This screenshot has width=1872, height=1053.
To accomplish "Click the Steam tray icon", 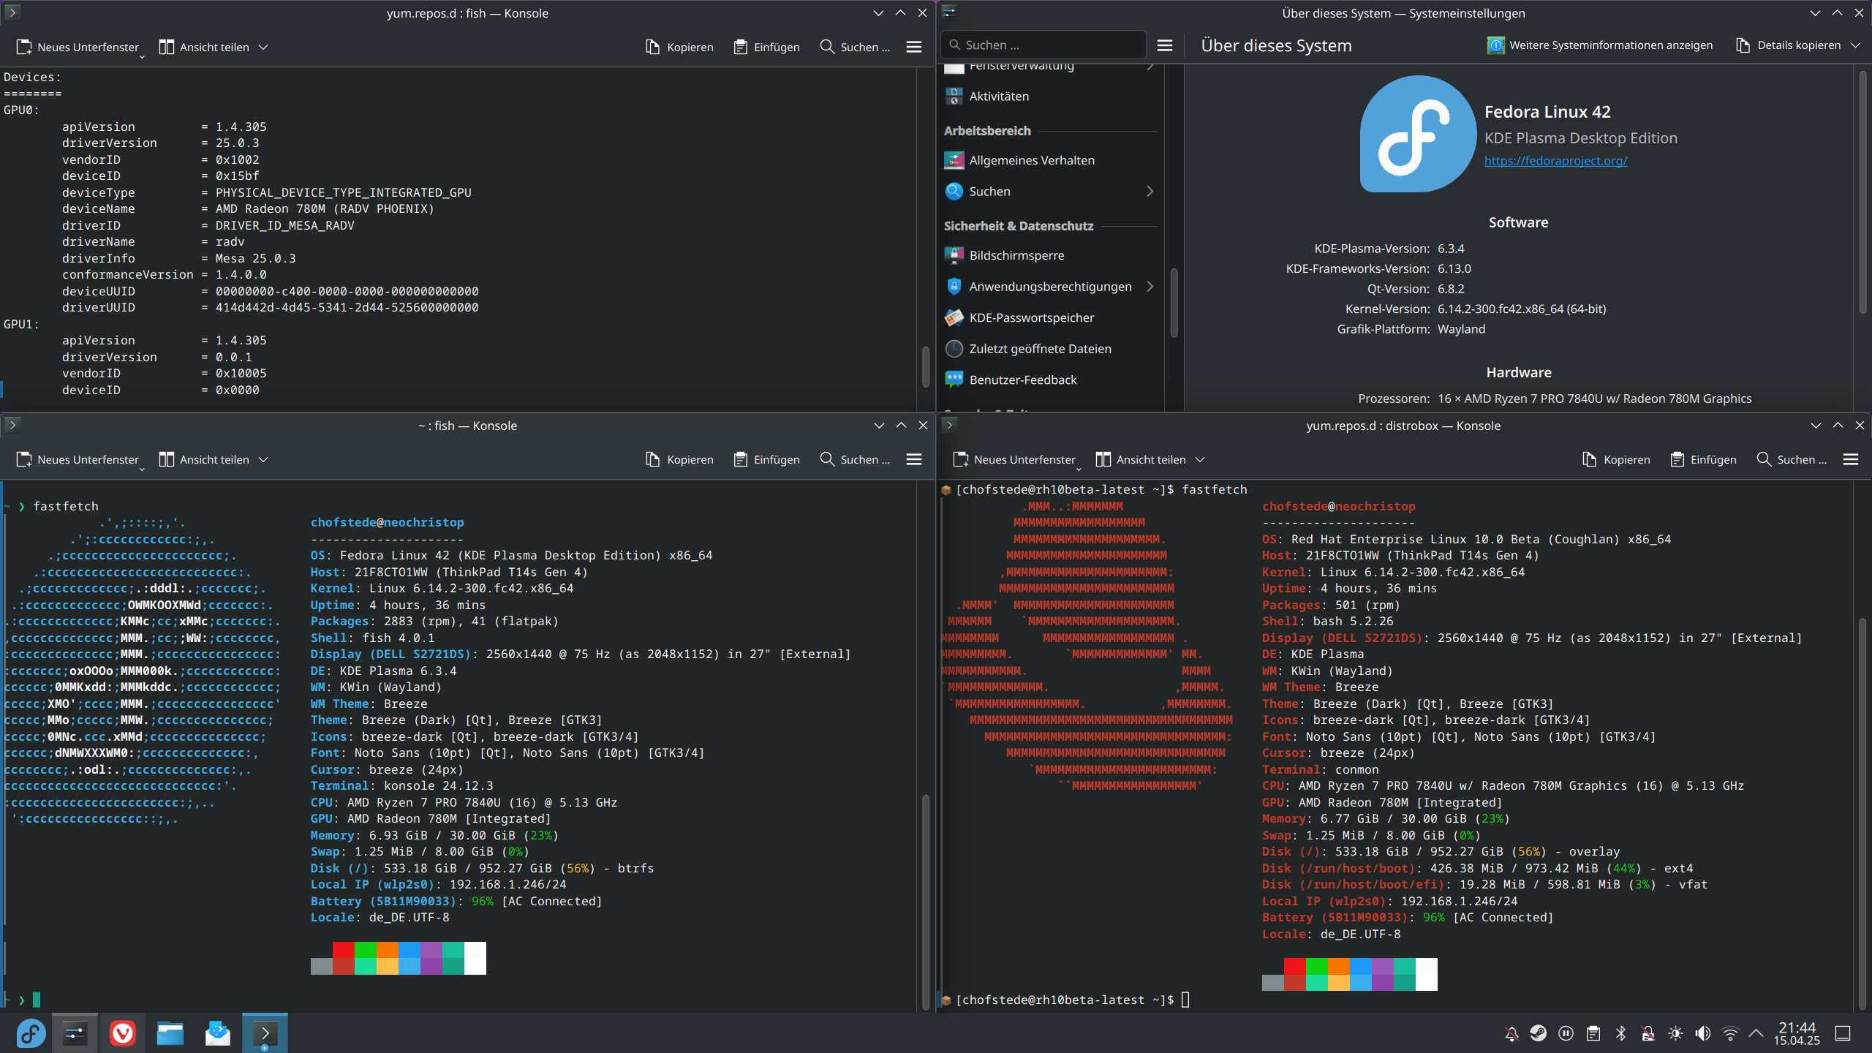I will click(x=1539, y=1033).
